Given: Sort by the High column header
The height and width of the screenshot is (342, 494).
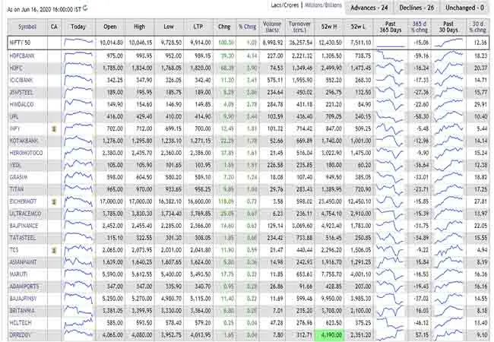Looking at the screenshot, I should point(139,27).
